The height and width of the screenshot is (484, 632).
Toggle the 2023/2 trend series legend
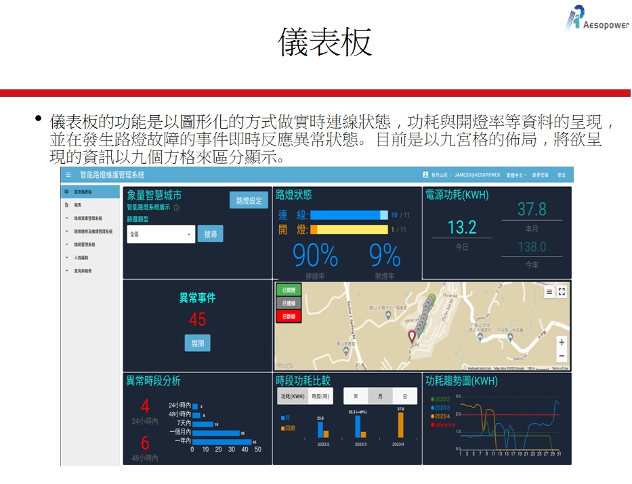[440, 399]
